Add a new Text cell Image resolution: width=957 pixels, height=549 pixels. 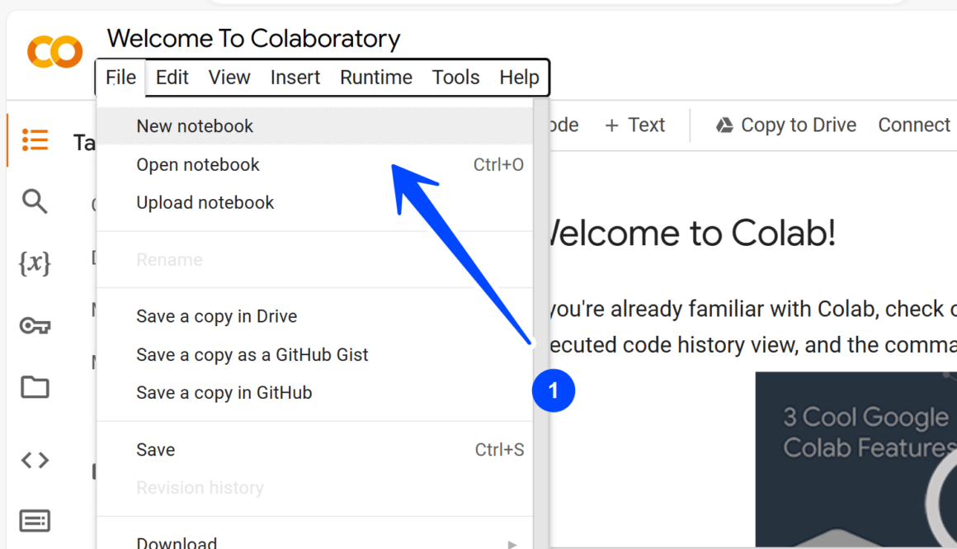tap(634, 125)
